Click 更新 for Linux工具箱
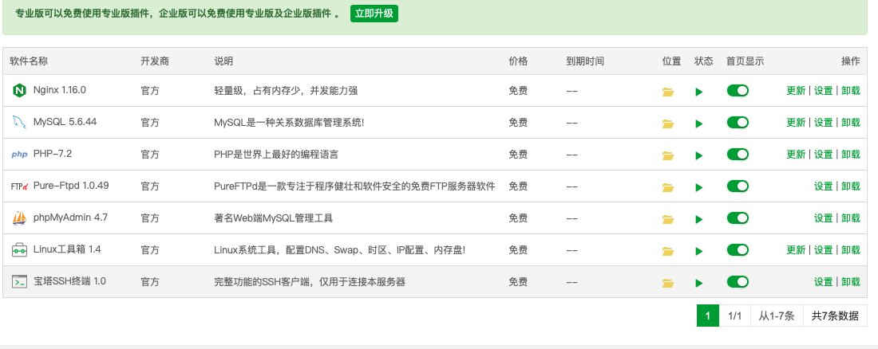 tap(796, 250)
